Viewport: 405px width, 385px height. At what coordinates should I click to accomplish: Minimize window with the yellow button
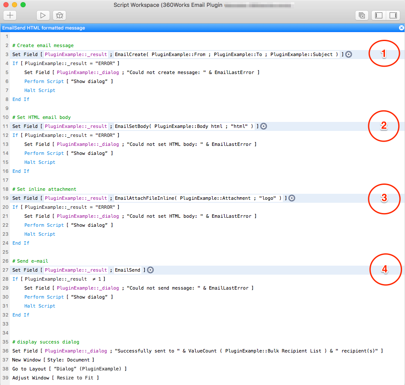15,5
